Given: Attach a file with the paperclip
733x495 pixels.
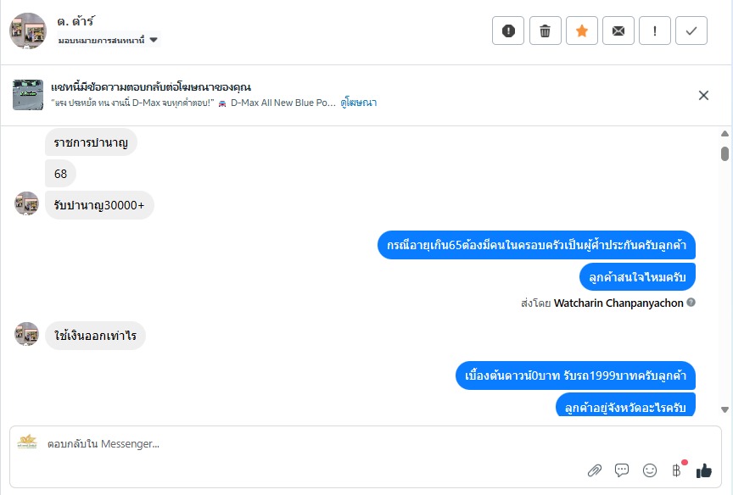Looking at the screenshot, I should [595, 470].
